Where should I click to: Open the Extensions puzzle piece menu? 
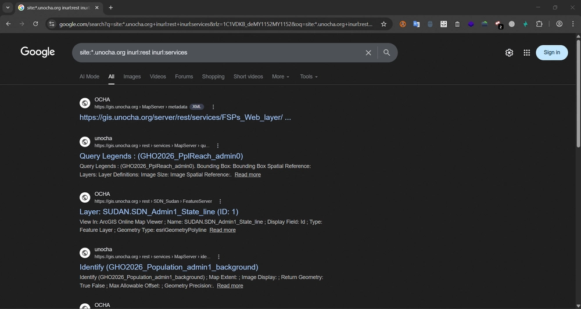click(539, 24)
